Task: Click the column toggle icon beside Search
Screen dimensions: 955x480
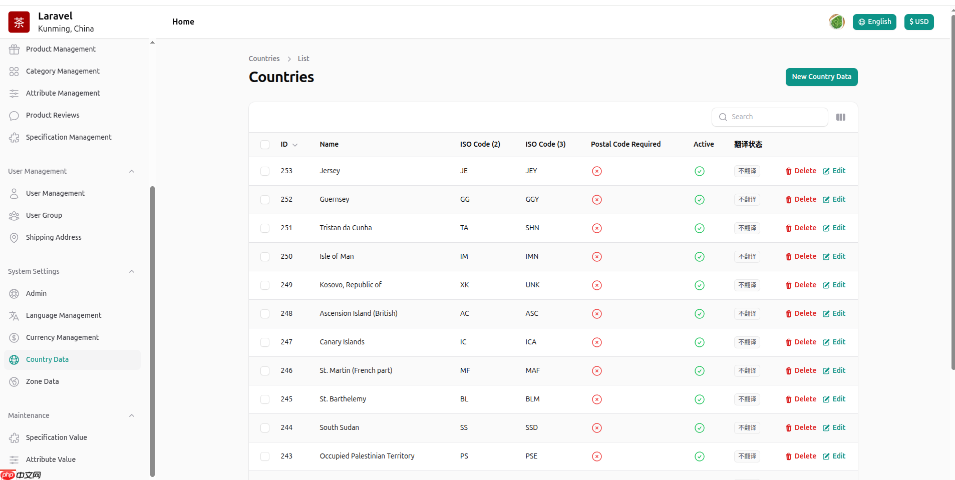Action: (x=840, y=117)
